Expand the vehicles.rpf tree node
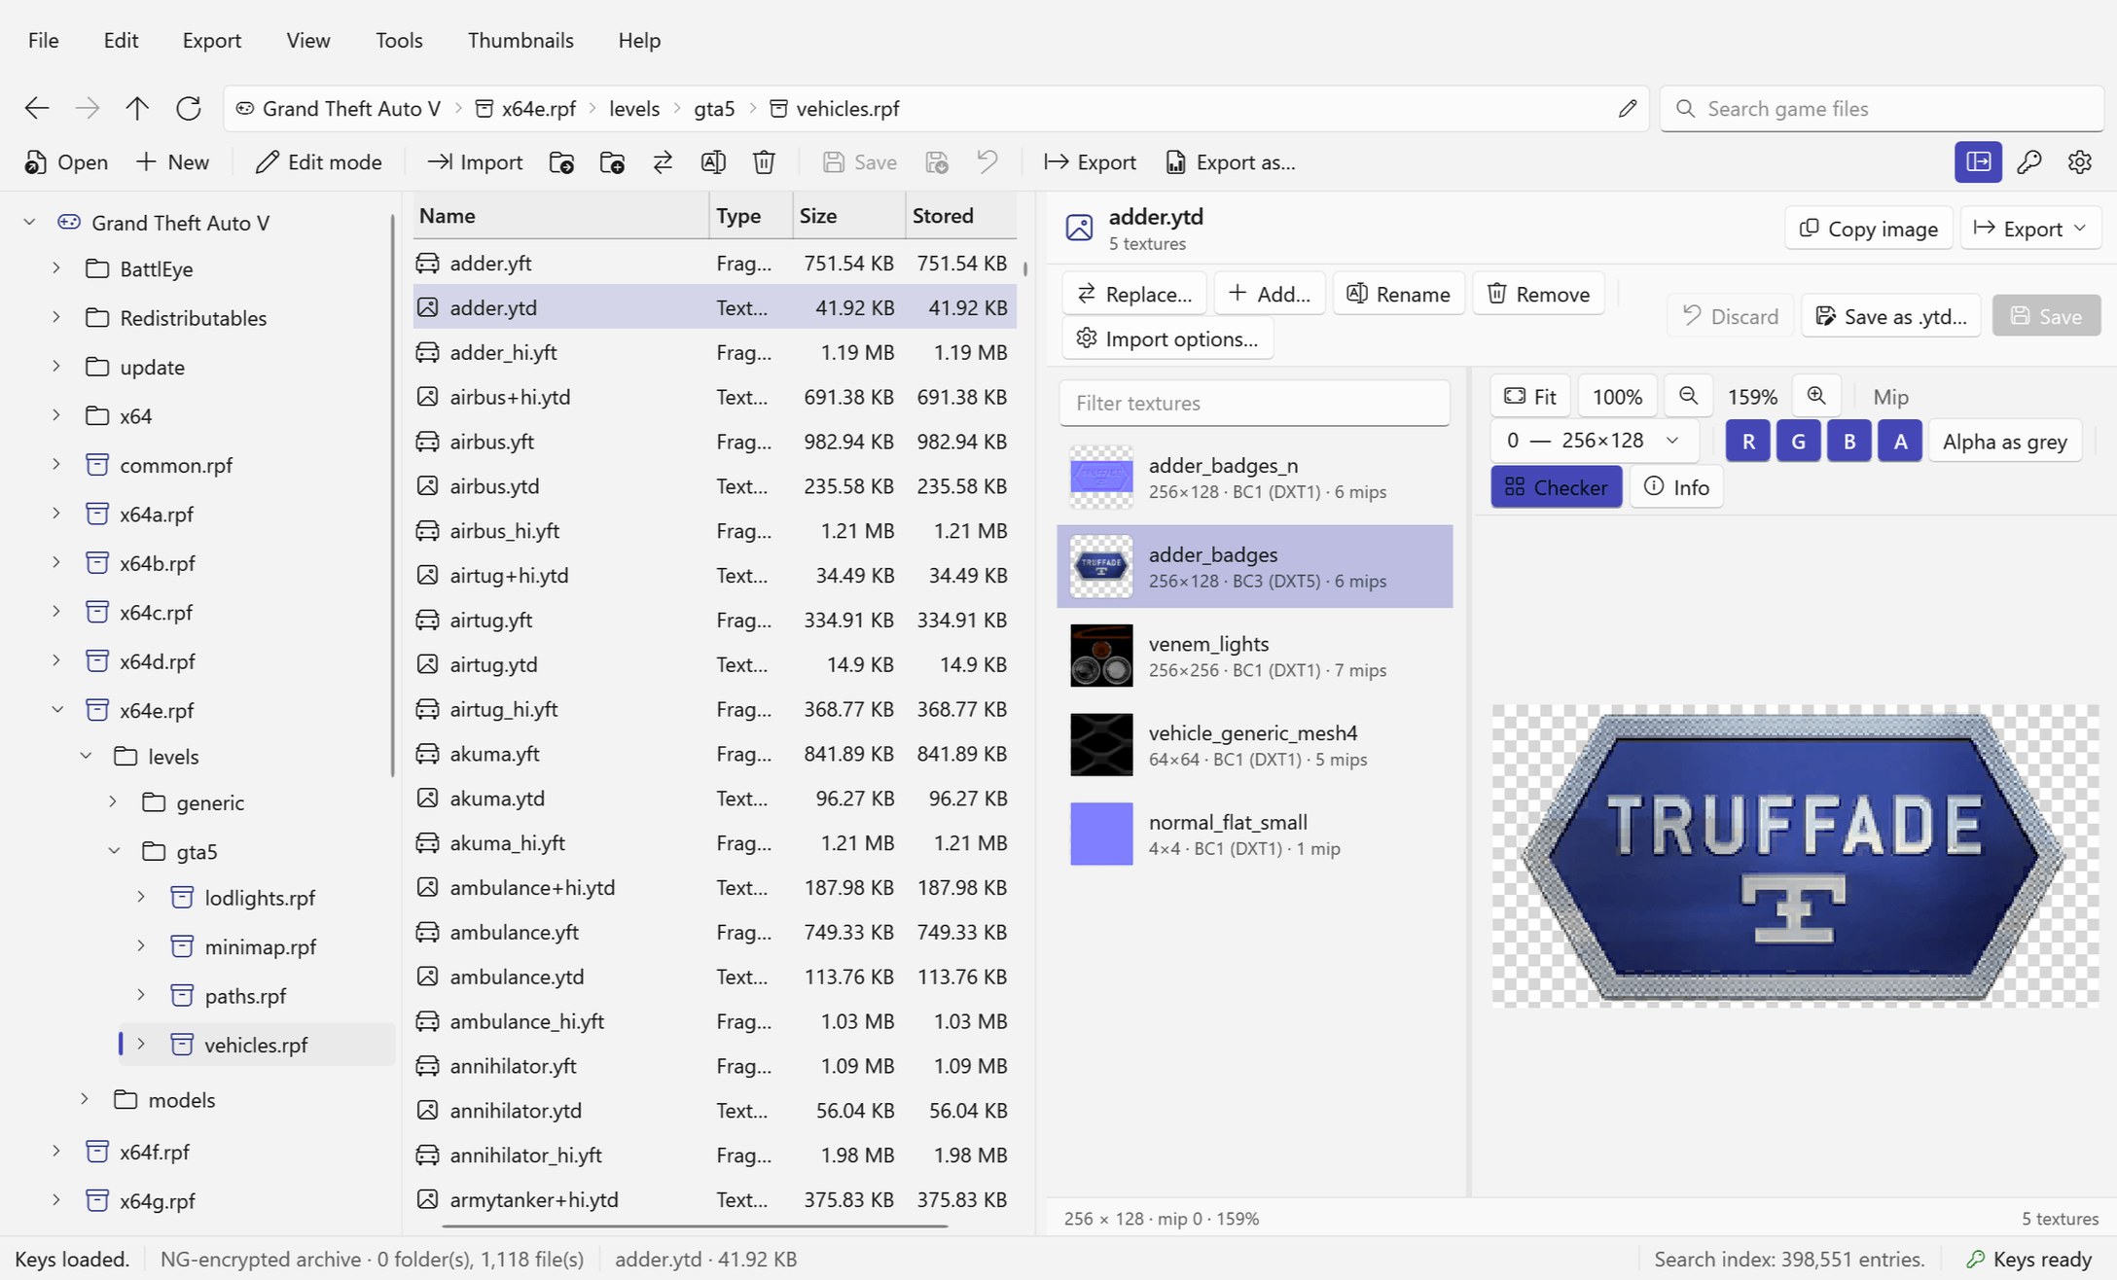The width and height of the screenshot is (2117, 1280). pos(141,1044)
